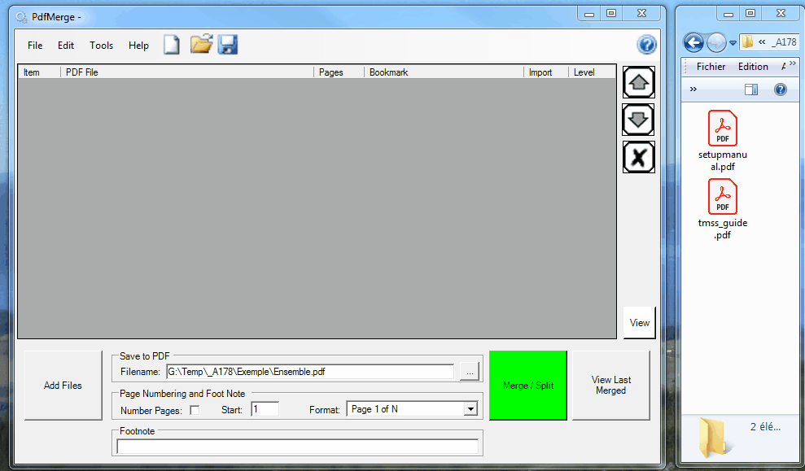The height and width of the screenshot is (471, 805).
Task: Move item down with arrow button
Action: 638,120
